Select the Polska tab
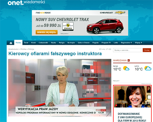The width and height of the screenshot is (153, 122). click(x=18, y=43)
